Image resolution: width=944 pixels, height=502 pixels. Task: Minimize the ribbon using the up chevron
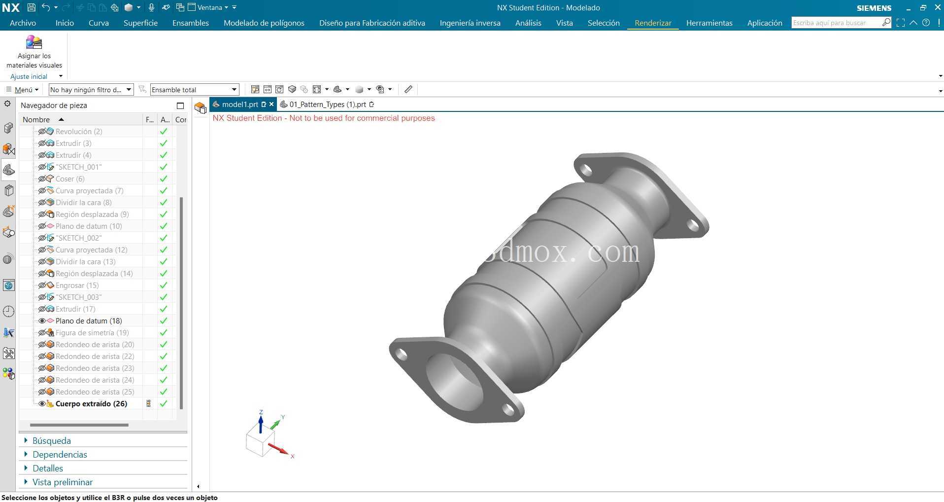tap(913, 23)
